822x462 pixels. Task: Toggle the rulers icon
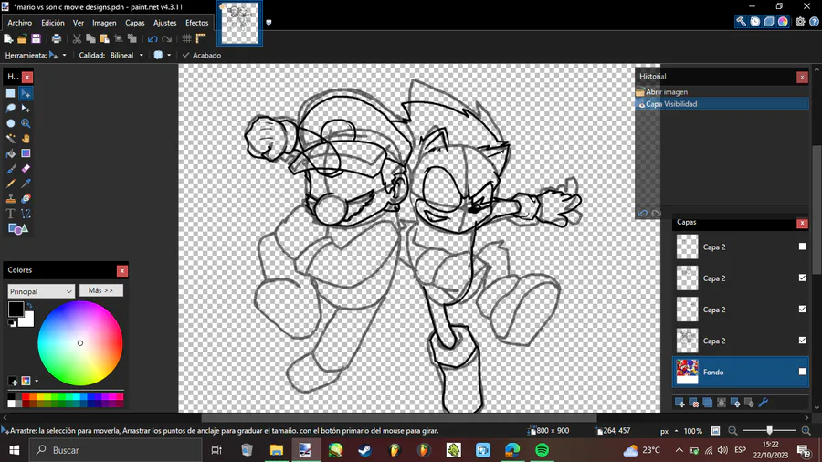[201, 38]
